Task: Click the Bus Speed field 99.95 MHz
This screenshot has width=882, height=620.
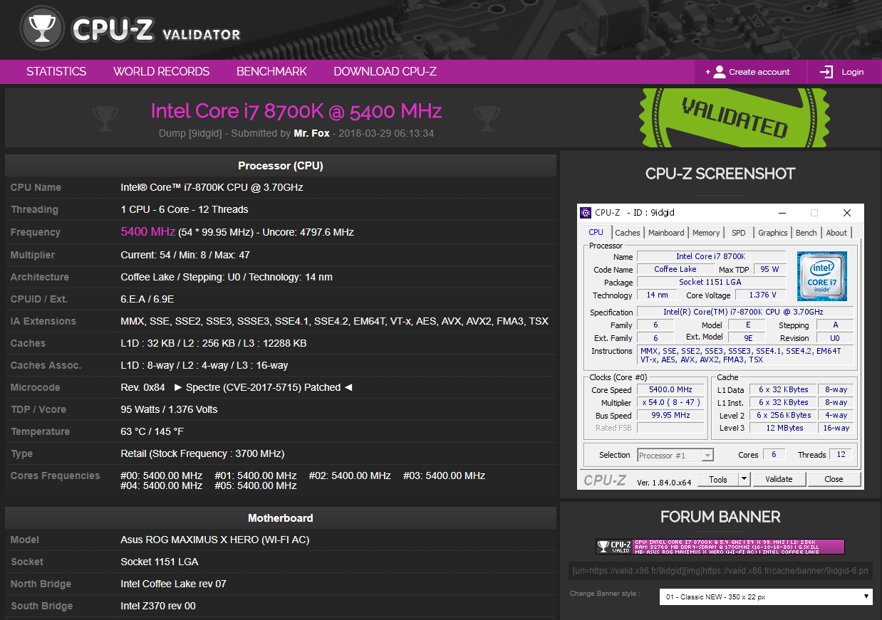Action: coord(670,415)
